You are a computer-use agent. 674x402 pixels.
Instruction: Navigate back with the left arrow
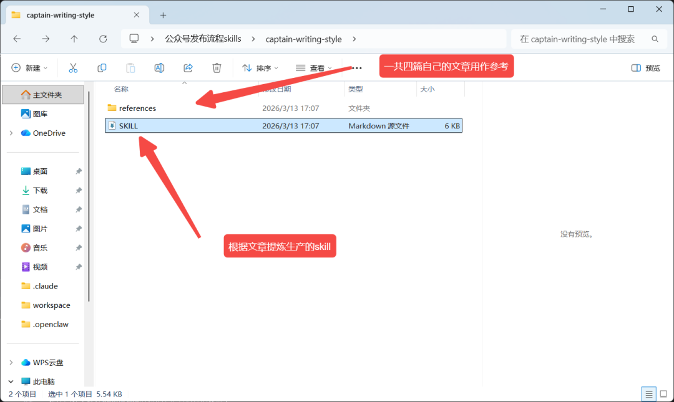tap(17, 39)
